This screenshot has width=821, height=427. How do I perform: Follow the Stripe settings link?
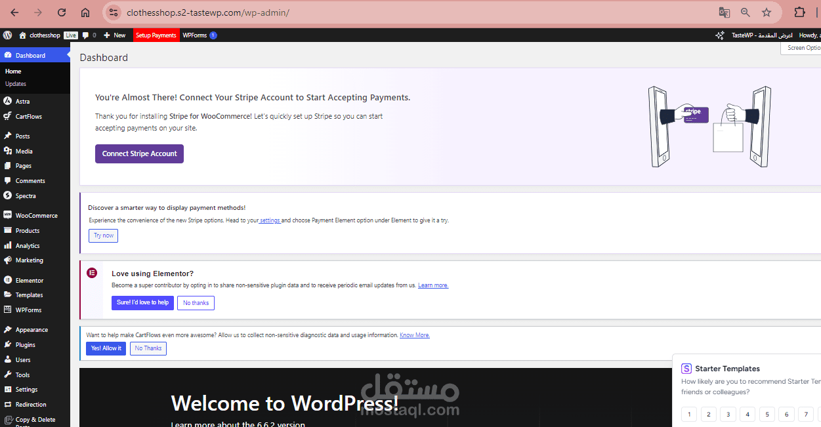[x=270, y=220]
